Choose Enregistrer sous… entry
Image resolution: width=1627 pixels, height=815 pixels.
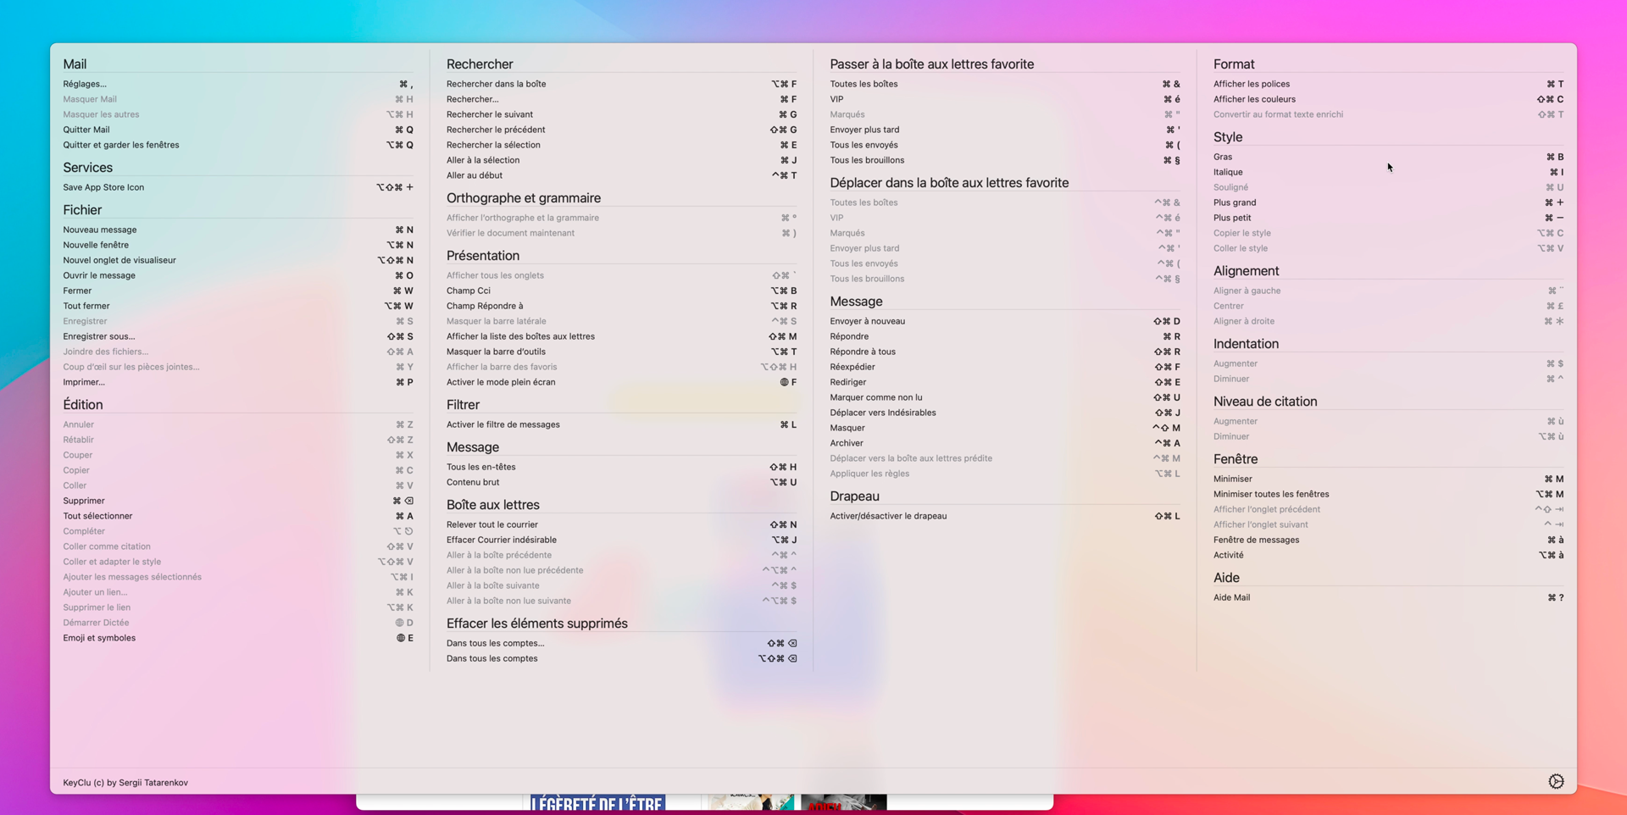pos(238,336)
